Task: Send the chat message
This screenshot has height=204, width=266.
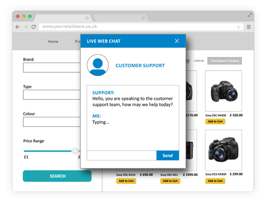Action: point(168,156)
